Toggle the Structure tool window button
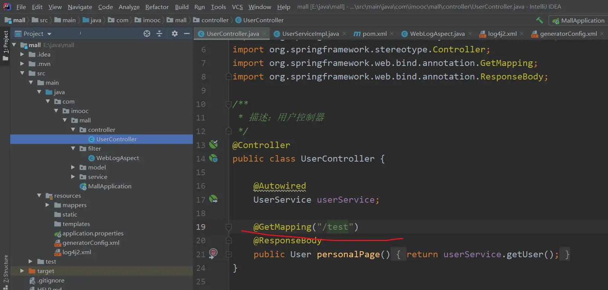608x290 pixels. [5, 269]
